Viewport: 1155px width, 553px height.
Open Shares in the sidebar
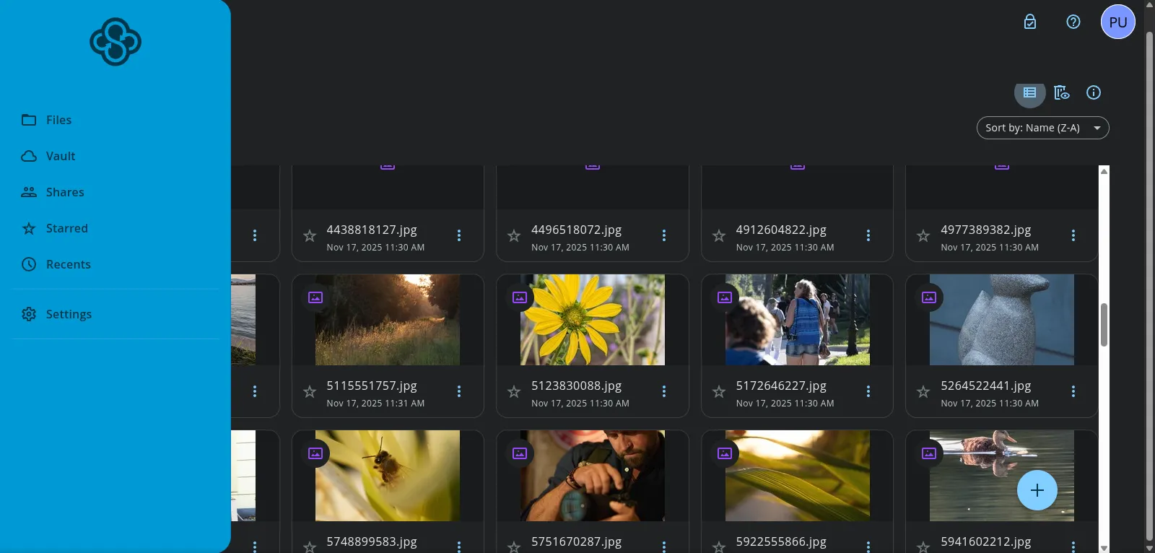point(64,192)
